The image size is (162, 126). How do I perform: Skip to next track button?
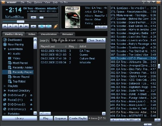coord(26,26)
